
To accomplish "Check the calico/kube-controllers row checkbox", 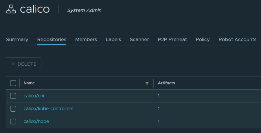I will click(x=13, y=108).
